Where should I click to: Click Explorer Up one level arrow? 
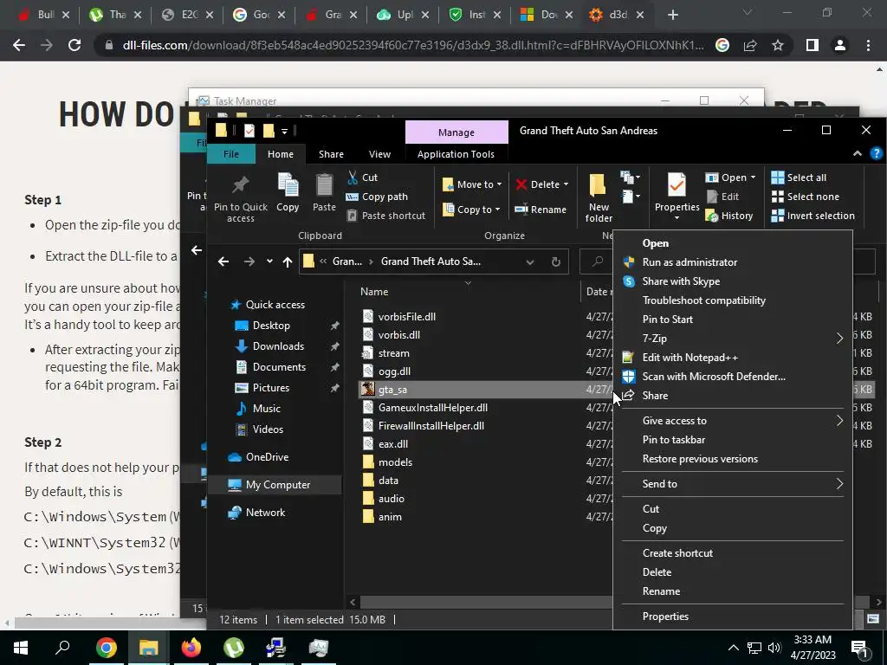click(288, 261)
